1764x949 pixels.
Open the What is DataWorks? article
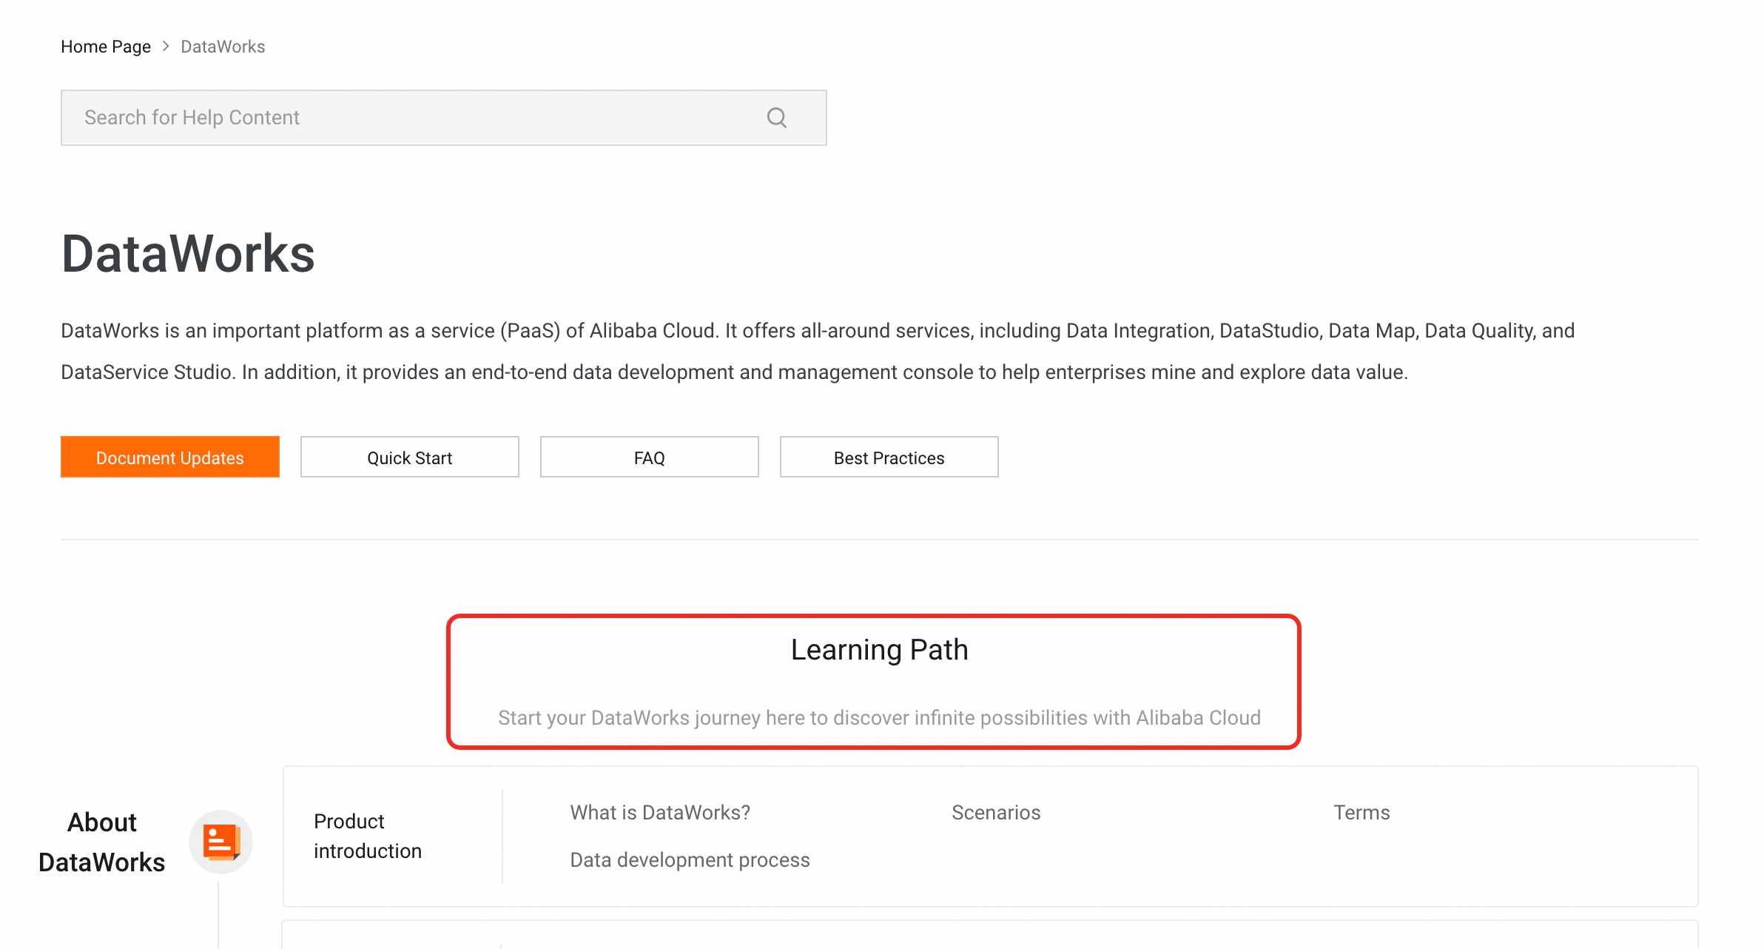[659, 812]
